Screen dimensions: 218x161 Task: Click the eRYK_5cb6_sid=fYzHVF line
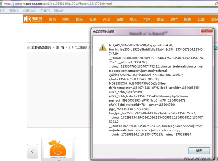[126, 92]
